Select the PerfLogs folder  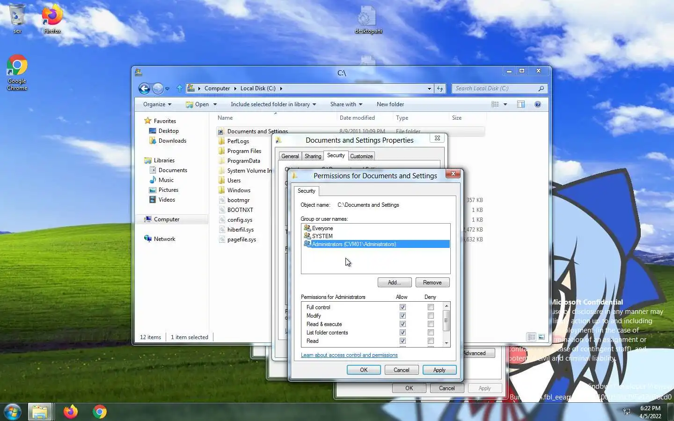click(x=238, y=141)
